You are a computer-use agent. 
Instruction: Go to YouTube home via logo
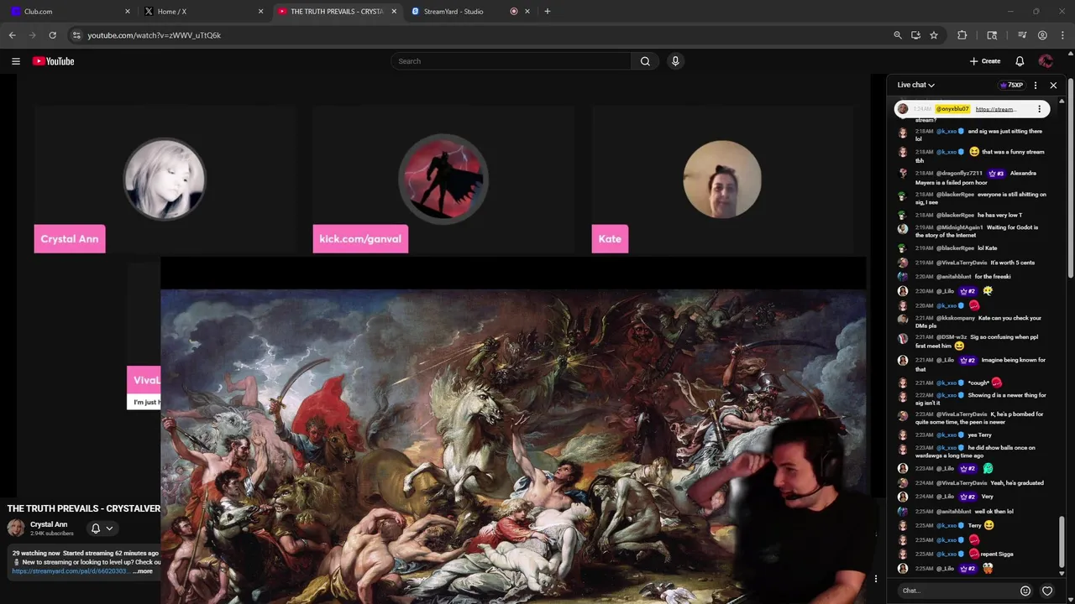[x=54, y=61]
